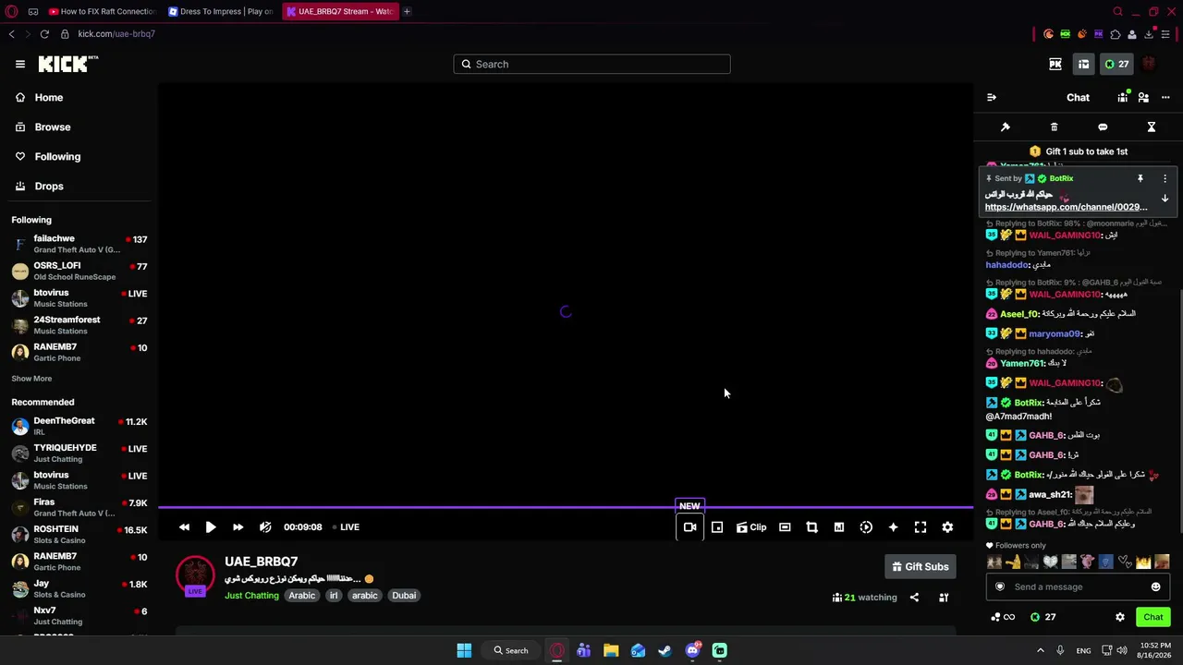Click the Gift Subs button
The width and height of the screenshot is (1183, 665).
click(x=921, y=567)
